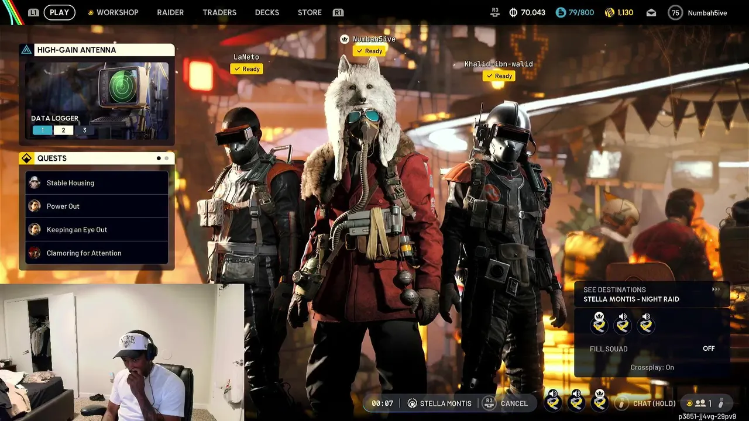Image resolution: width=749 pixels, height=421 pixels.
Task: Click Clamoring for Attention portrait icon
Action: 35,253
